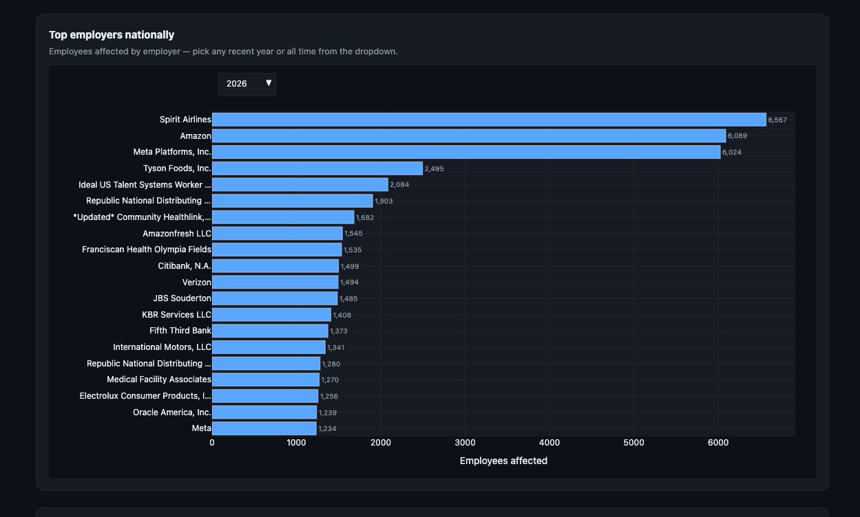Click the Fifth Third Bank axis label
Viewport: 860px width, 517px height.
[x=180, y=331]
